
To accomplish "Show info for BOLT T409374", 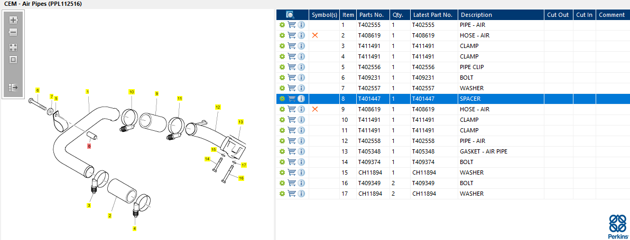I will pos(301,162).
